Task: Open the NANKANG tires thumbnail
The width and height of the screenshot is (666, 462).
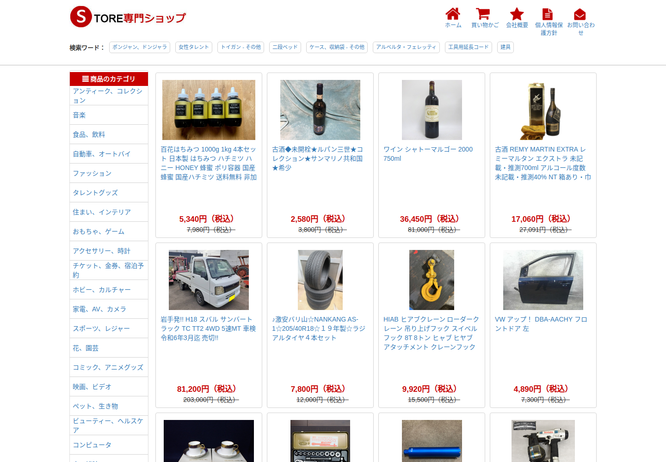Action: (x=320, y=280)
